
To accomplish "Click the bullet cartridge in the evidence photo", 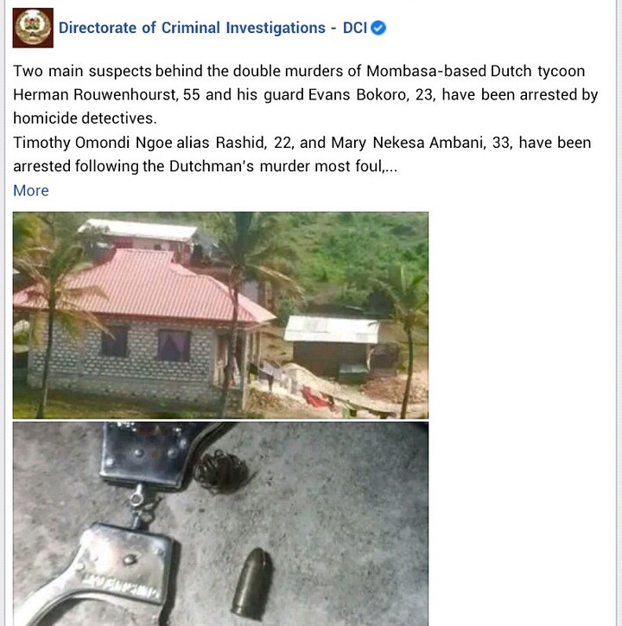I will point(251,584).
